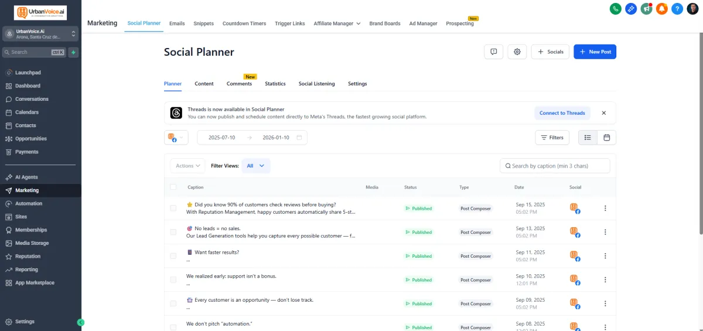Click the Threads logo in banner

point(176,113)
